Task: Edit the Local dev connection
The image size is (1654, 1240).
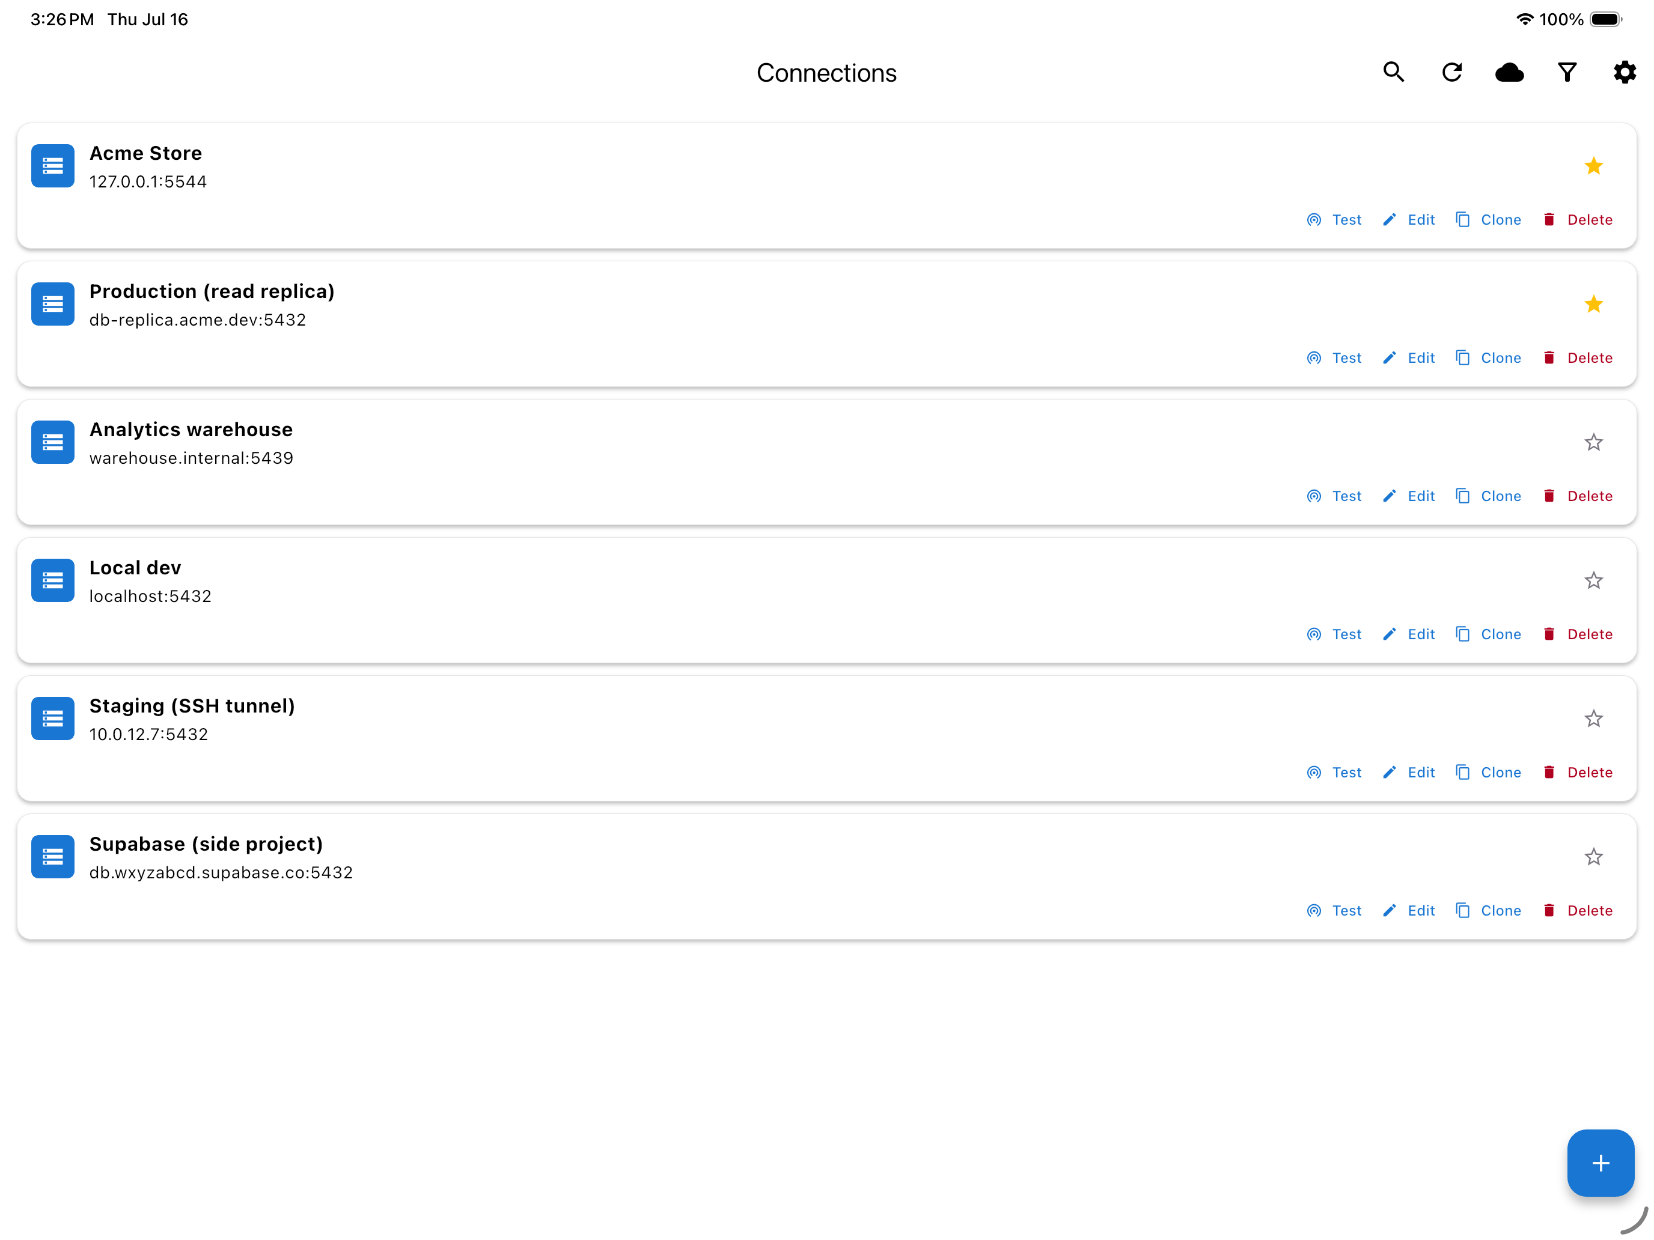Action: tap(1409, 634)
